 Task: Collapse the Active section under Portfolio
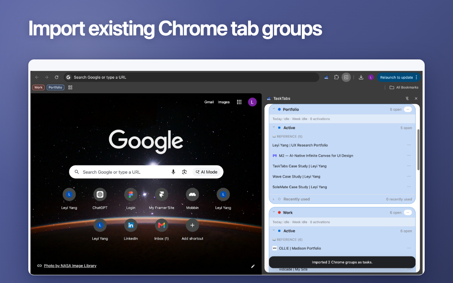(x=274, y=127)
